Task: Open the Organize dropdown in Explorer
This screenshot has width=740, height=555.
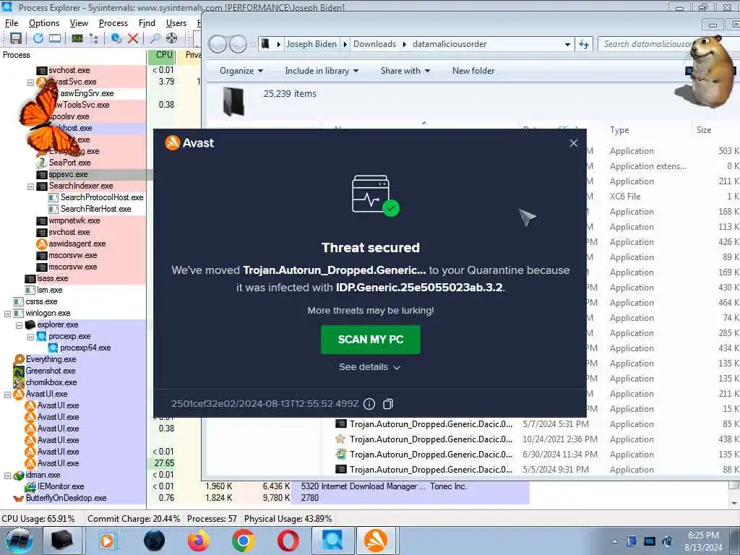Action: click(241, 71)
